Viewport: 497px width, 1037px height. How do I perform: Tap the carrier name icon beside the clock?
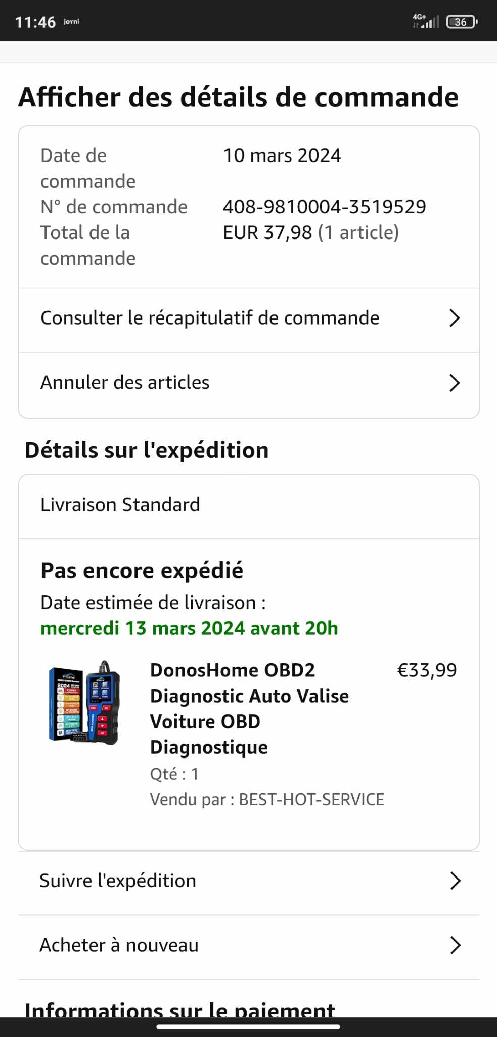[71, 22]
